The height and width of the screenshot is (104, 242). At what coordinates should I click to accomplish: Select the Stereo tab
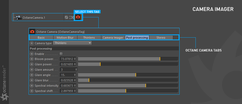(161, 38)
